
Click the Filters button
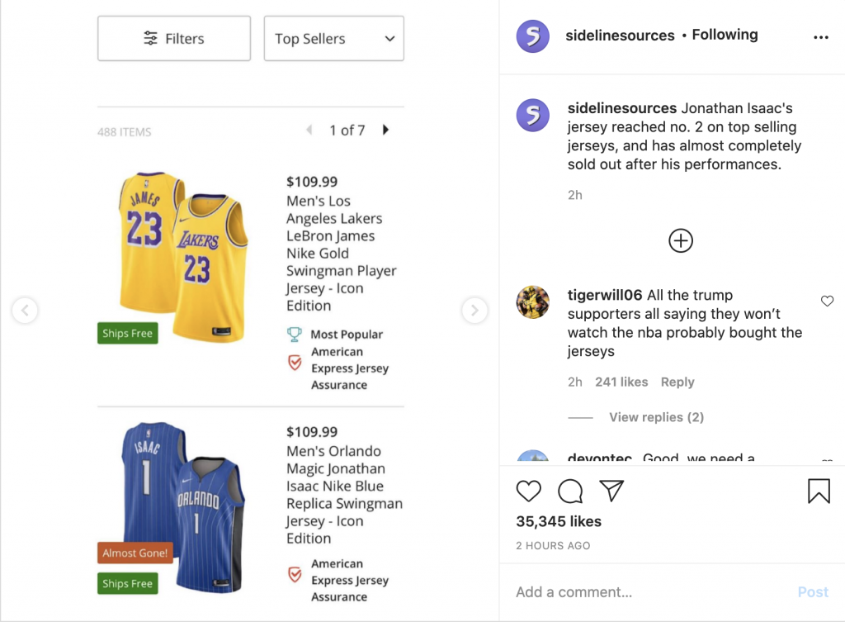tap(173, 38)
